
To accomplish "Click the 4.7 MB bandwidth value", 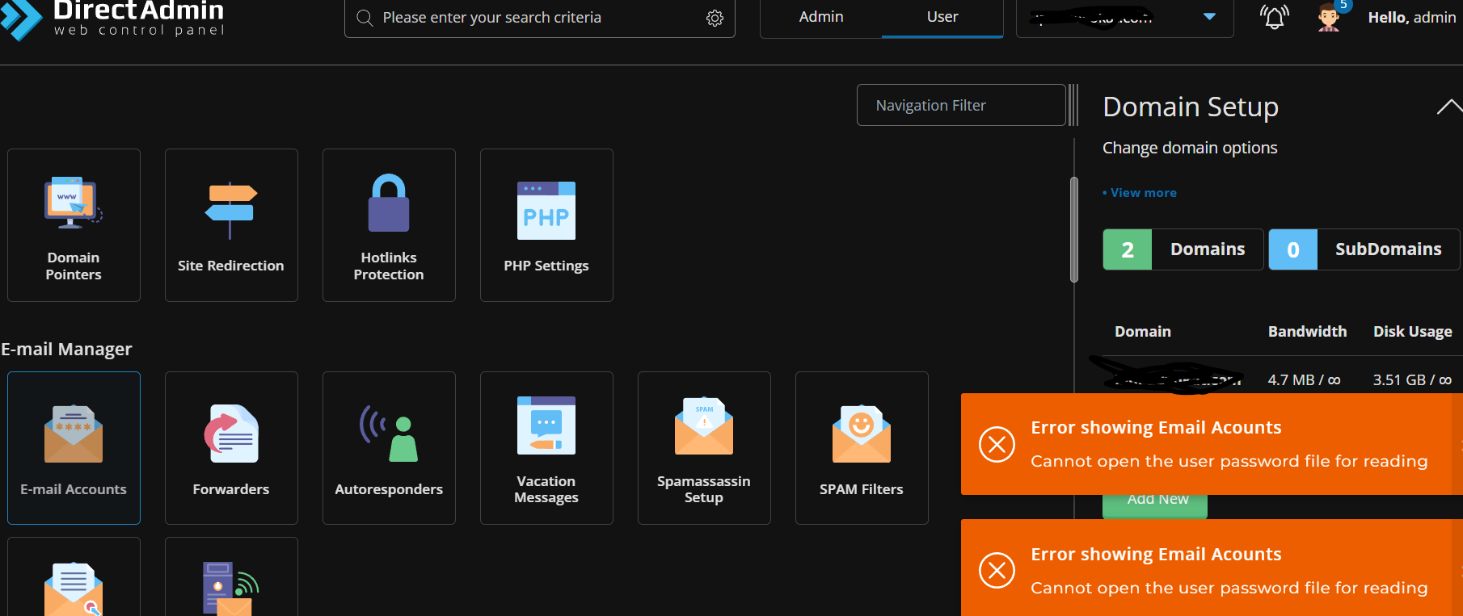I will point(1304,379).
